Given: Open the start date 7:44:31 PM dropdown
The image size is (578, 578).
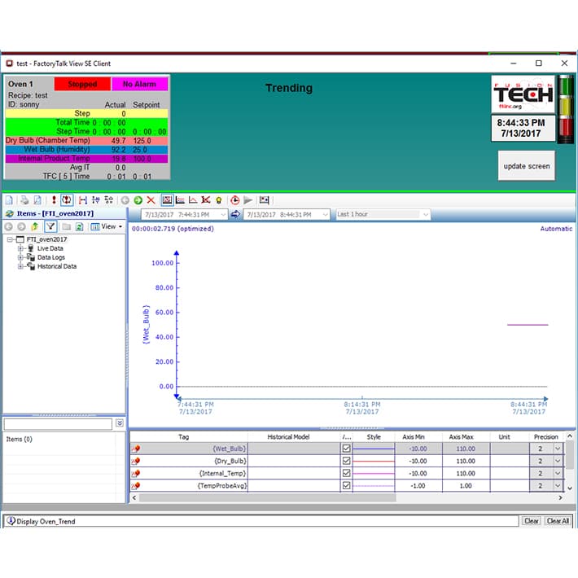Looking at the screenshot, I should (223, 214).
